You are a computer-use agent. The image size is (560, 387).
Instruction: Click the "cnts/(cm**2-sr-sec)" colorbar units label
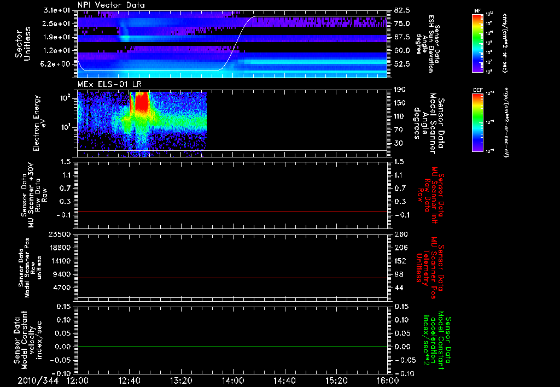coord(504,43)
